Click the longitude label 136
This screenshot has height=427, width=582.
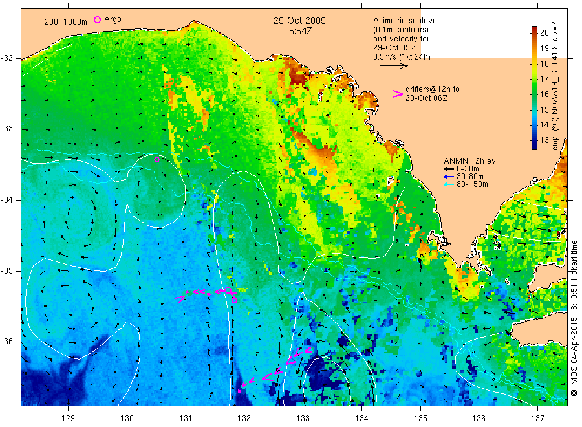(x=479, y=419)
